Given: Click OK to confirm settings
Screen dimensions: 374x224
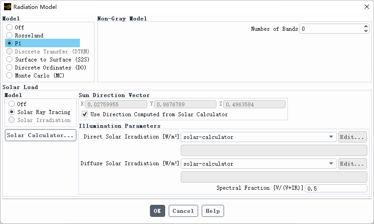Looking at the screenshot, I should point(158,211).
